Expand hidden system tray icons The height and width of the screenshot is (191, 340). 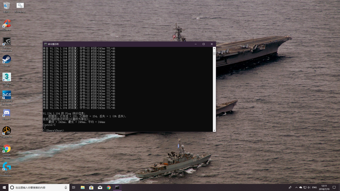296,187
